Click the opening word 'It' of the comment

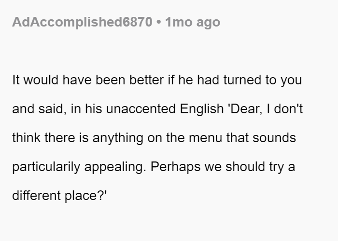pos(16,80)
